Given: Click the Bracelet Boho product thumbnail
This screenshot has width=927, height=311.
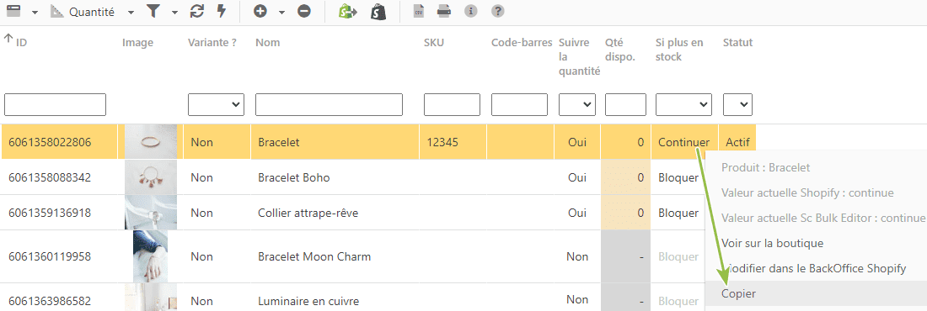Looking at the screenshot, I should (150, 177).
